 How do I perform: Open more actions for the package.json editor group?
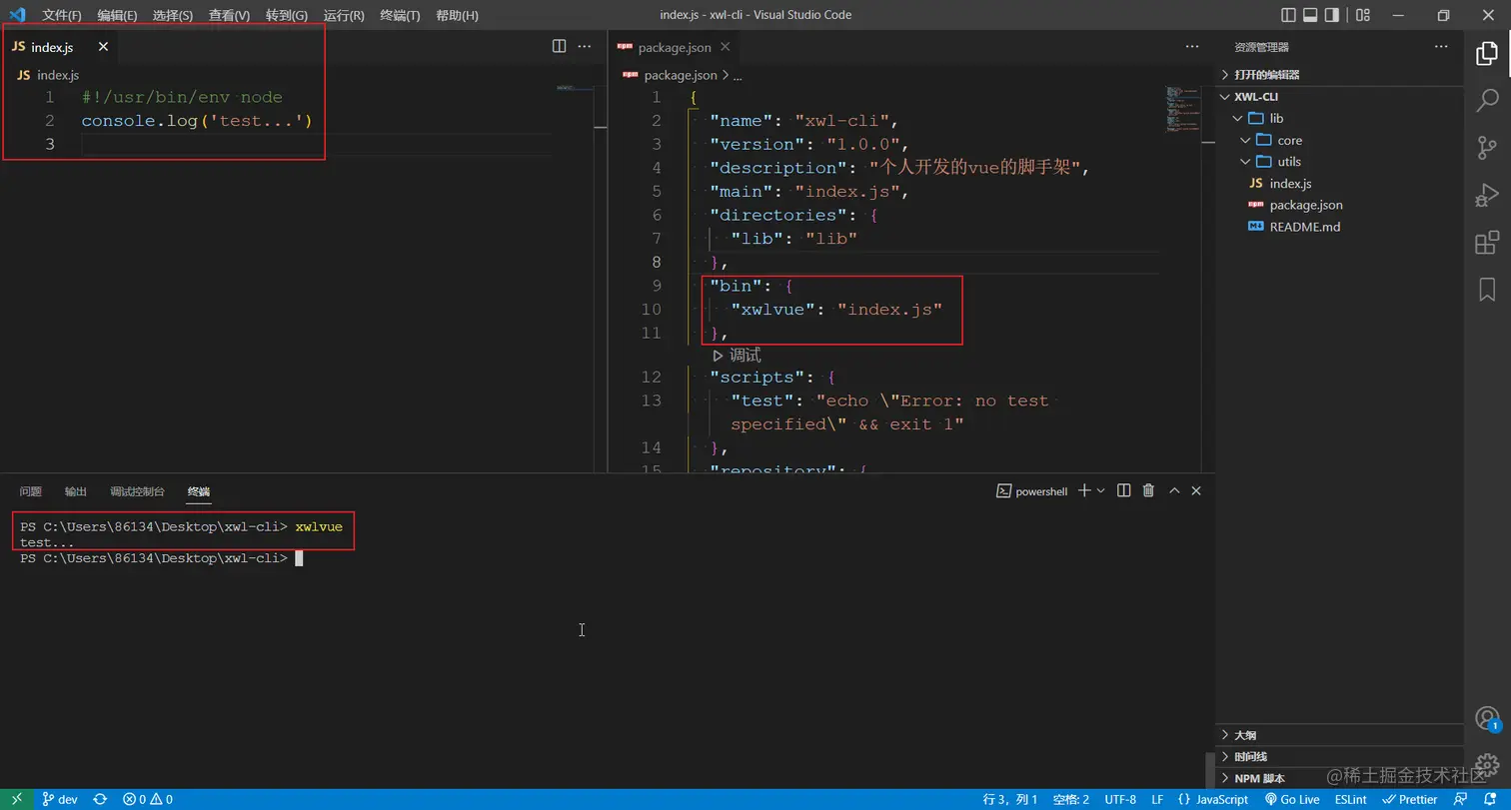point(1192,46)
